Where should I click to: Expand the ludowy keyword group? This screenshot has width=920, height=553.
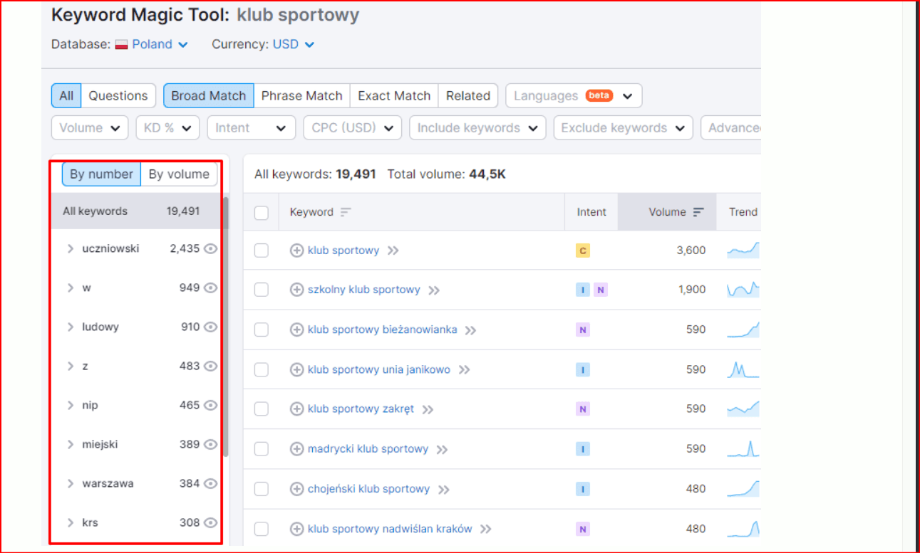pyautogui.click(x=71, y=327)
